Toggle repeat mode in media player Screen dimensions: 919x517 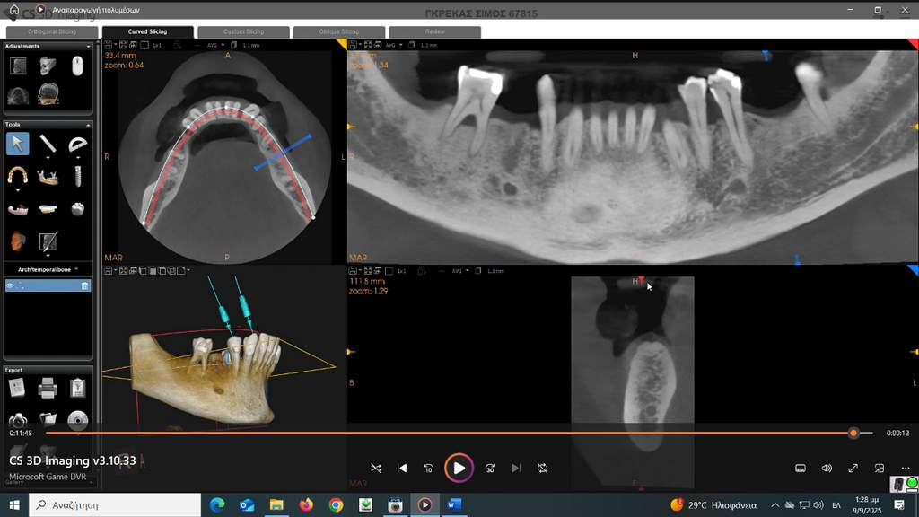click(543, 468)
